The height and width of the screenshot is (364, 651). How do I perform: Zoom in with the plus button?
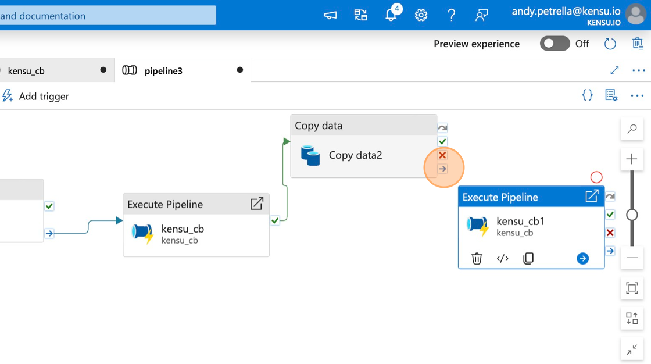(x=632, y=159)
